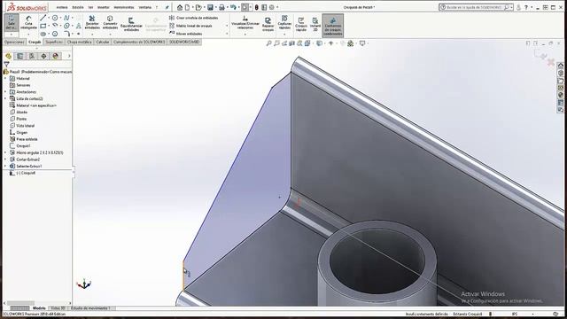Click the Undo icon in quick toolbar
Viewport: 567px width, 319px height.
point(233,7)
